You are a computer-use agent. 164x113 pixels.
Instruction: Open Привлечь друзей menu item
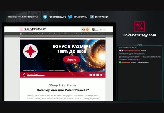91,34
